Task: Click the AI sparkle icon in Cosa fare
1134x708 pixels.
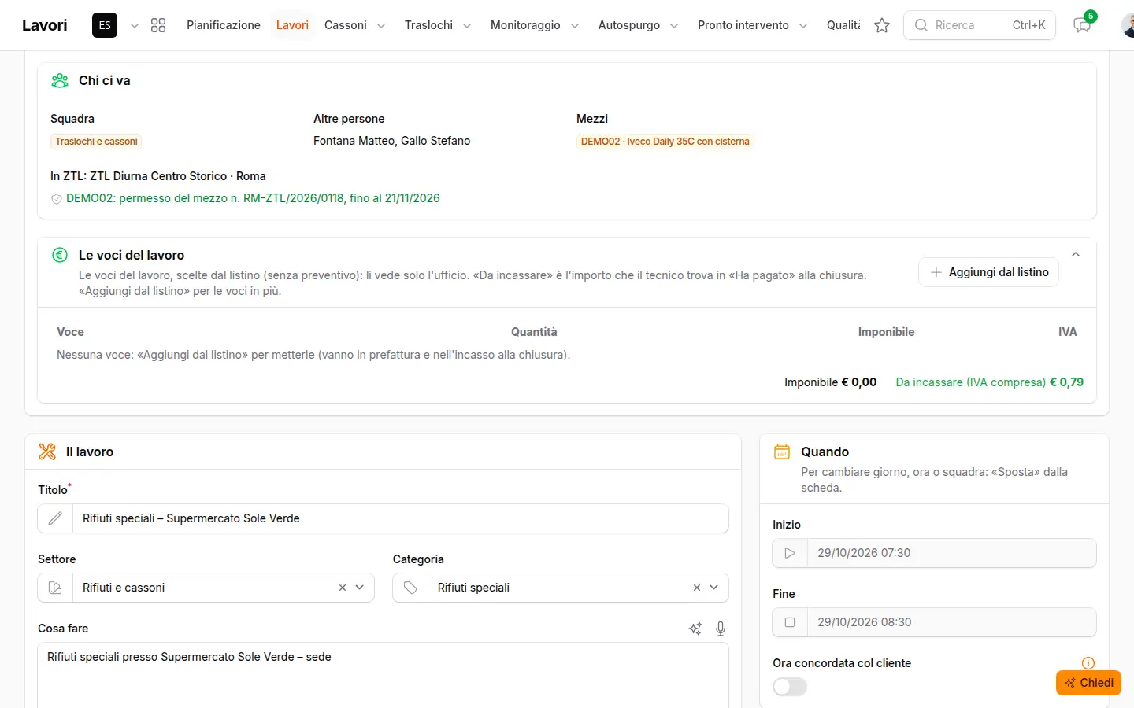Action: tap(695, 629)
